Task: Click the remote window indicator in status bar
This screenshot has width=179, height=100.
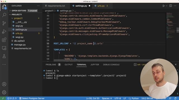Action: click(x=3, y=98)
